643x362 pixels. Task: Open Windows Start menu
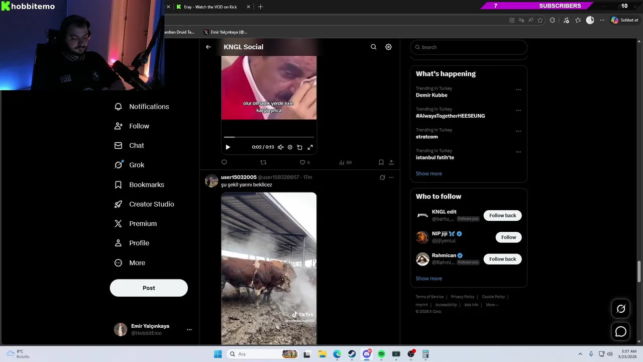click(x=218, y=354)
